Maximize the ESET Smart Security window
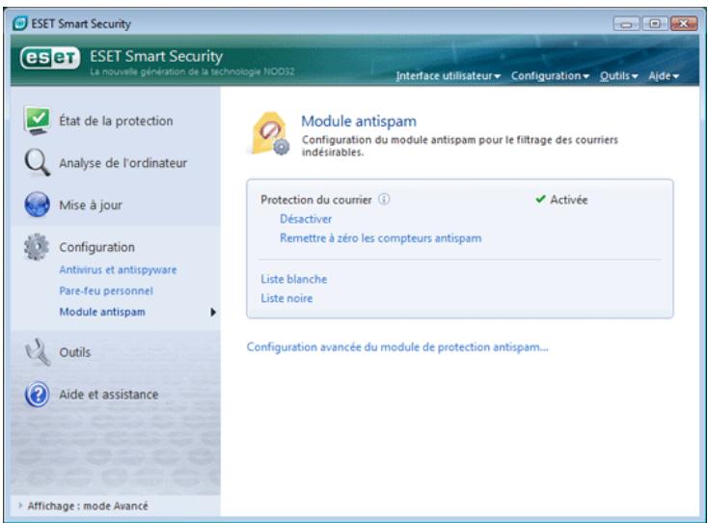The height and width of the screenshot is (523, 708). click(655, 23)
